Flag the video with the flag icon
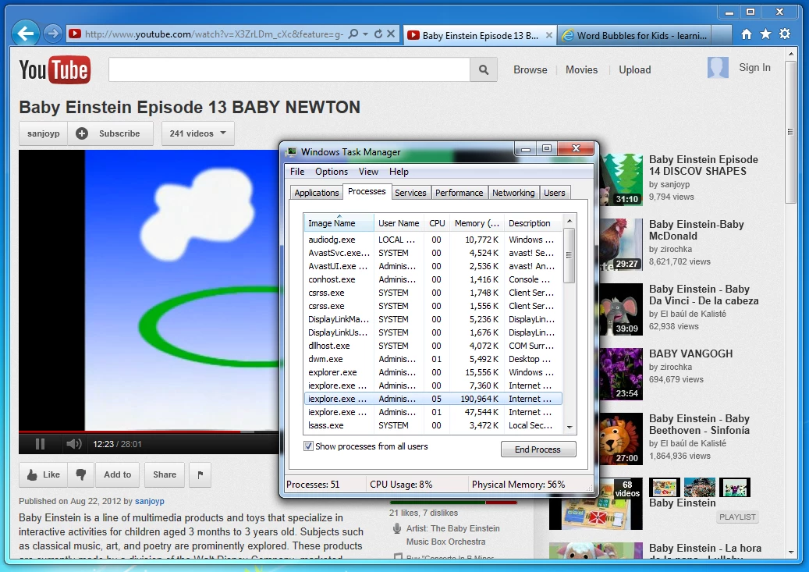 coord(200,474)
